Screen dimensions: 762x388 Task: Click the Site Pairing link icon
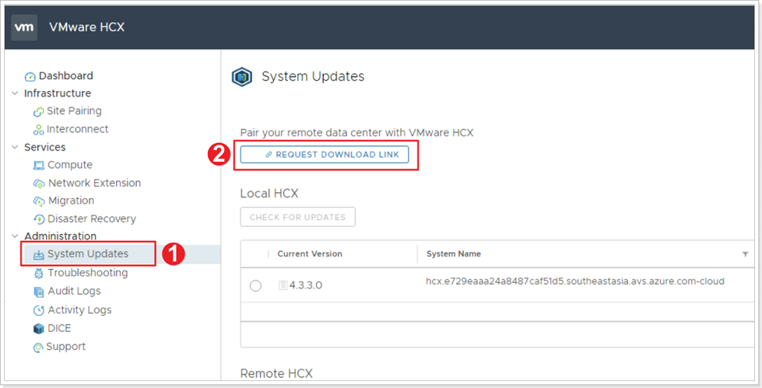(38, 111)
